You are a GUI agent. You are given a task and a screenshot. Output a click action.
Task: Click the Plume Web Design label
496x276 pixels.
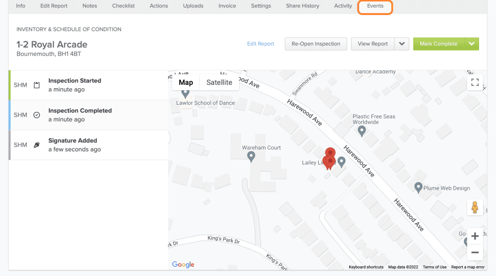pos(447,188)
